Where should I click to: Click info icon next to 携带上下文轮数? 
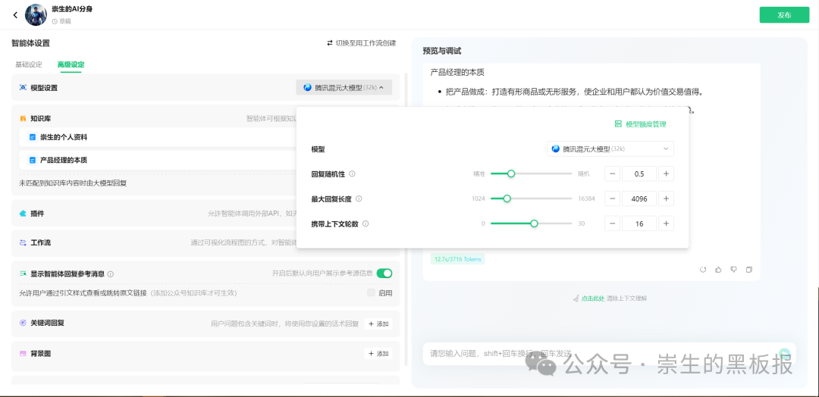click(366, 224)
